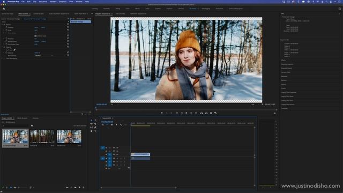Select the Ripple Edit tool

coord(92,124)
